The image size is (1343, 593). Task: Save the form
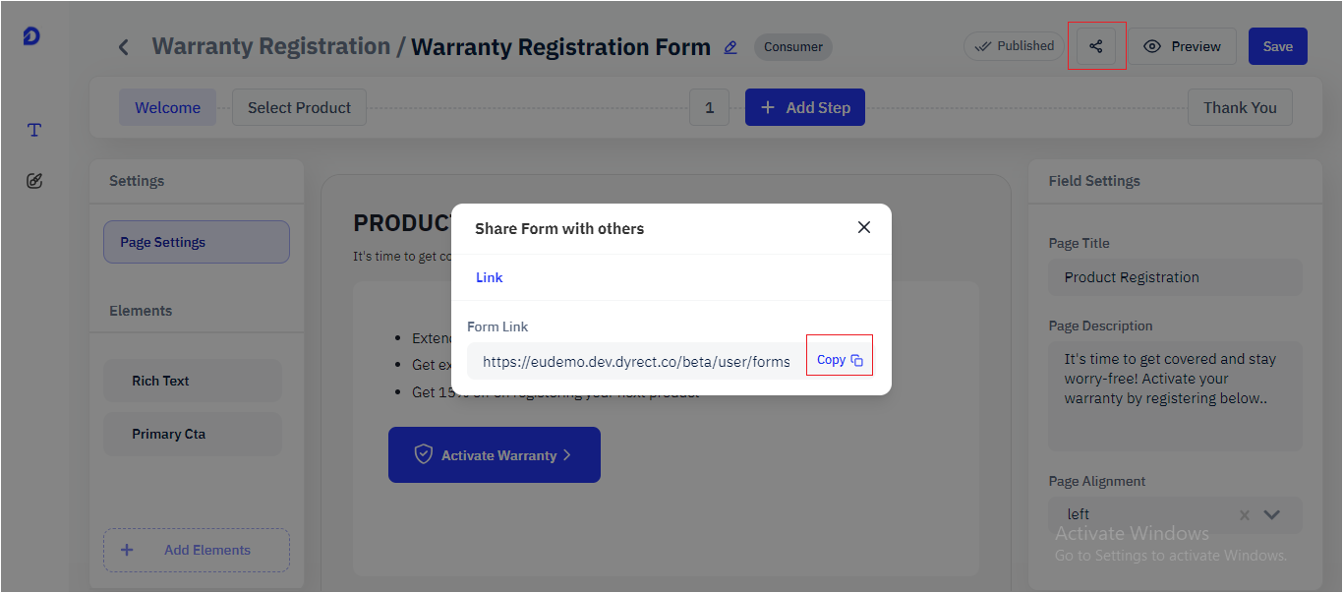point(1278,46)
